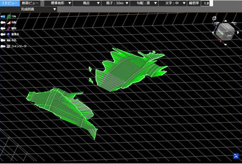Viewport: 242px width, 164px height.
Task: Switch to the 断面ビュー tab
Action: click(30, 3)
